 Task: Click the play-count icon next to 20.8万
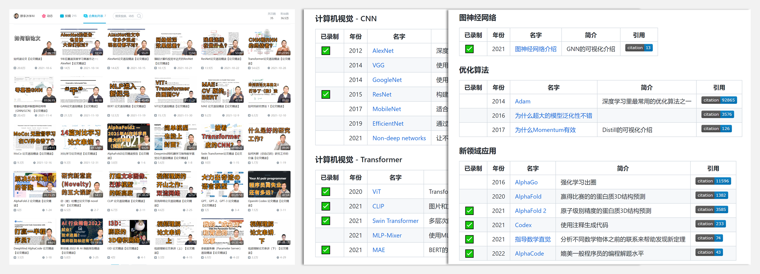tap(15, 68)
